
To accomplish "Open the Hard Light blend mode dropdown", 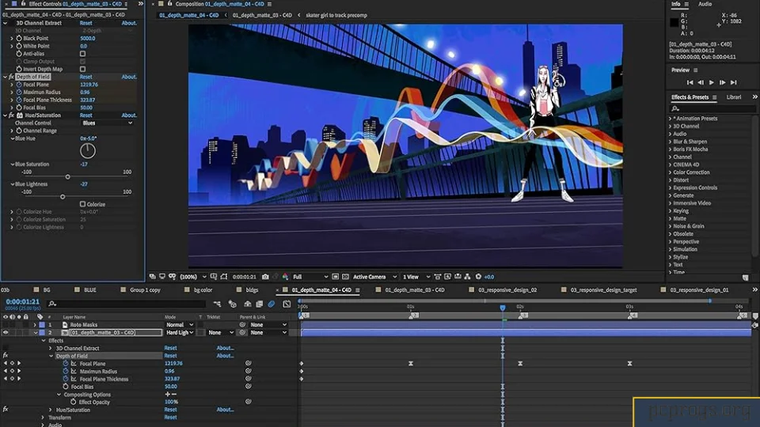I will pyautogui.click(x=180, y=333).
